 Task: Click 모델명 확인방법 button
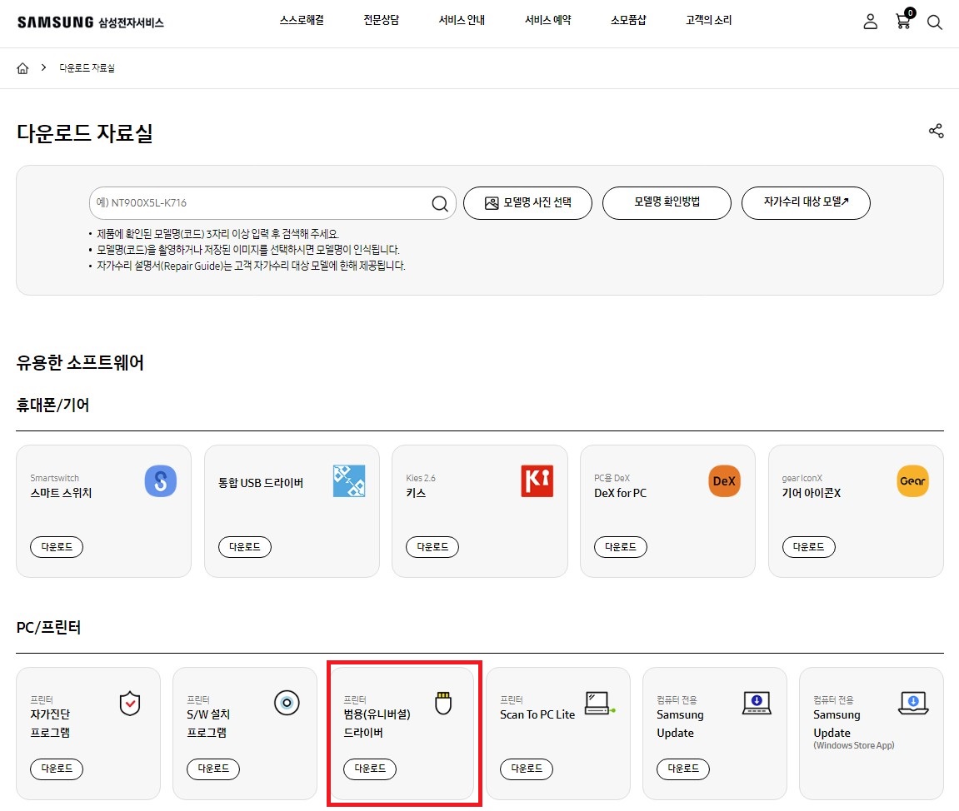coord(667,203)
